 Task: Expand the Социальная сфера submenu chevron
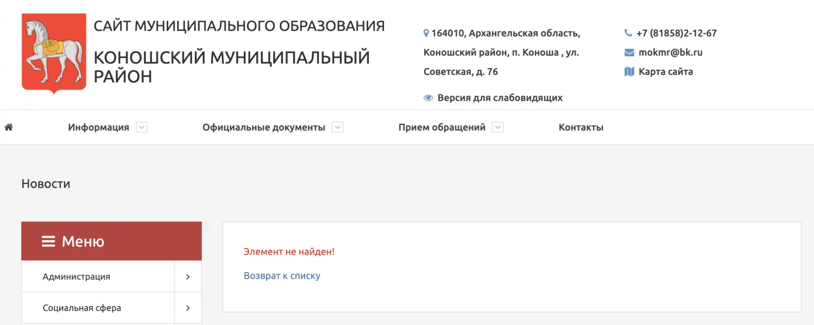[188, 308]
